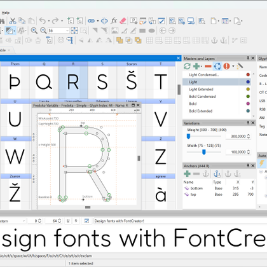Click the Weight slider handle
The image size is (267, 267).
188,136
